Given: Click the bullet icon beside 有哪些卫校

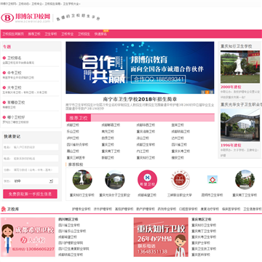Looking at the screenshot, I should point(4,103).
